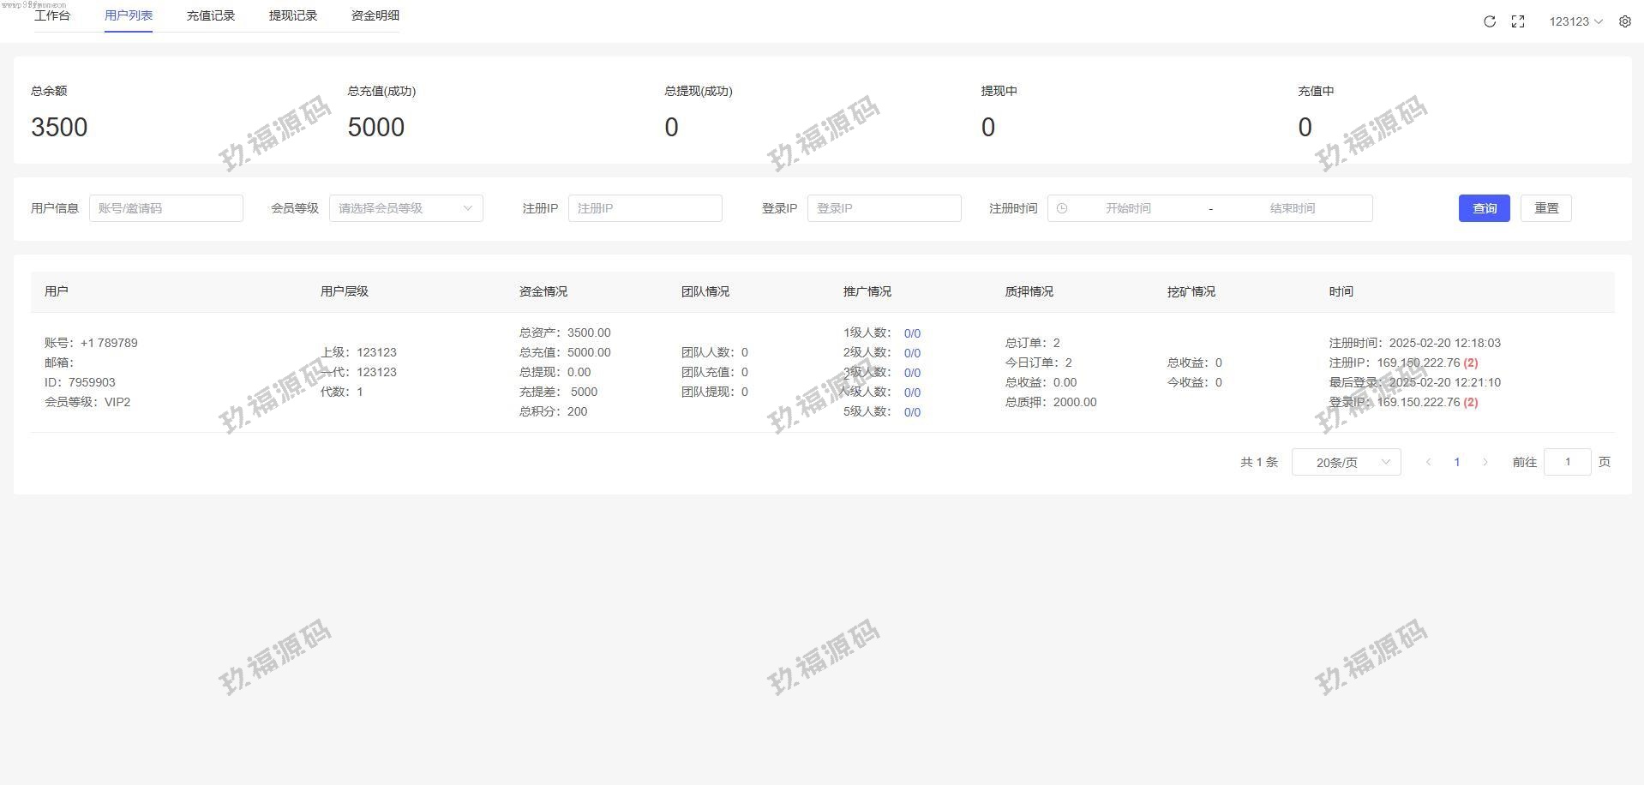Click the refresh icon in top bar
Screen dimensions: 1644x785
click(x=1489, y=21)
